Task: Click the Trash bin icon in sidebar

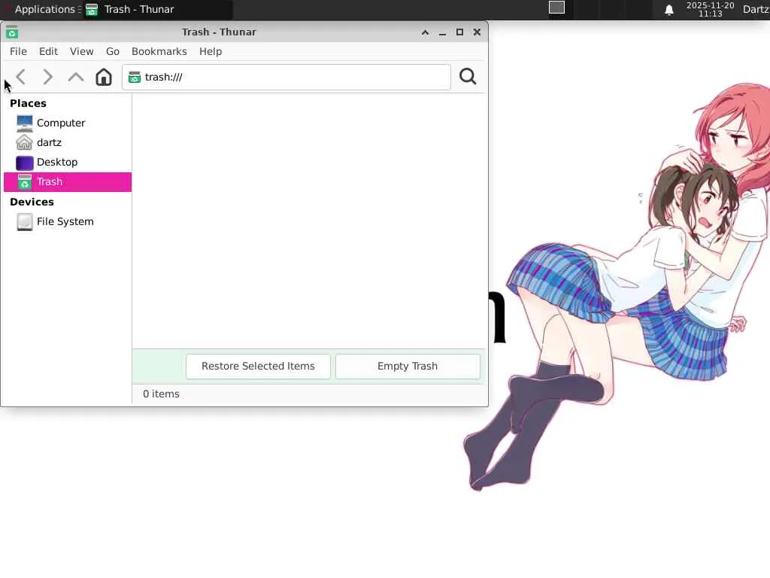Action: click(x=25, y=182)
